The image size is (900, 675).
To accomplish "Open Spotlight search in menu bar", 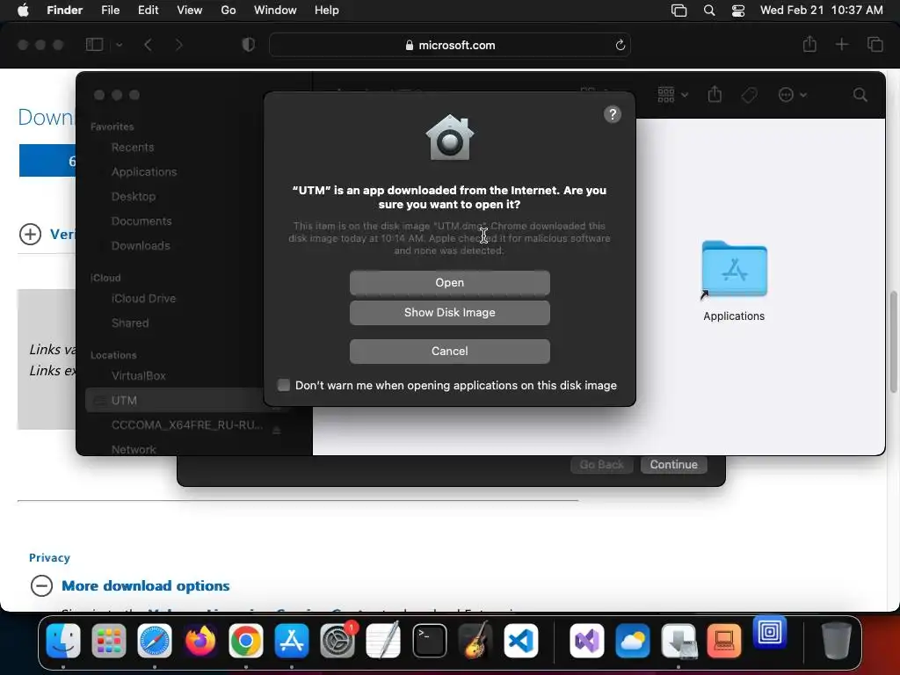I will (x=709, y=11).
